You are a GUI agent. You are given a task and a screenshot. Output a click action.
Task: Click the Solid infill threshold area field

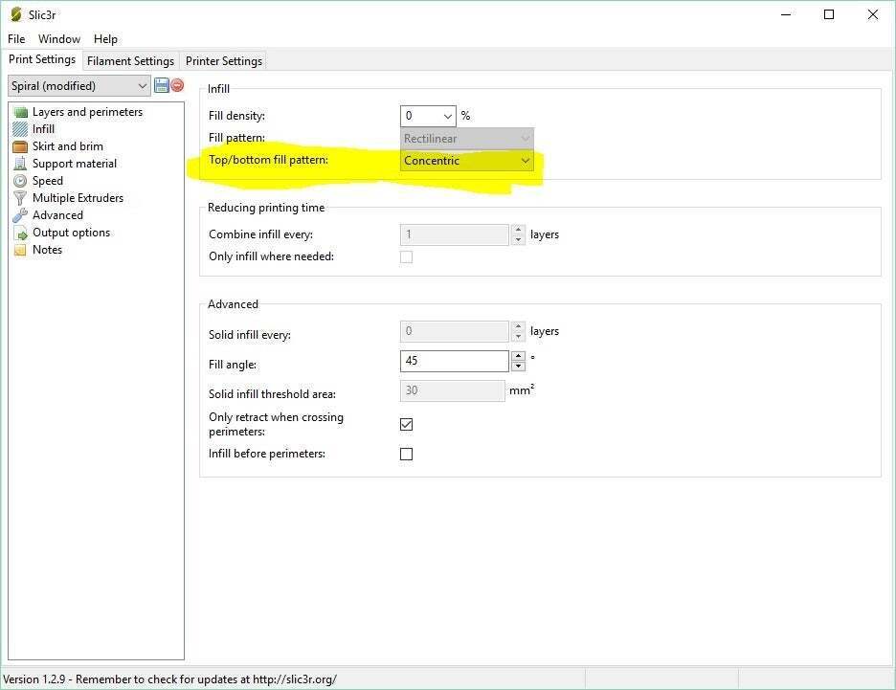[x=453, y=390]
